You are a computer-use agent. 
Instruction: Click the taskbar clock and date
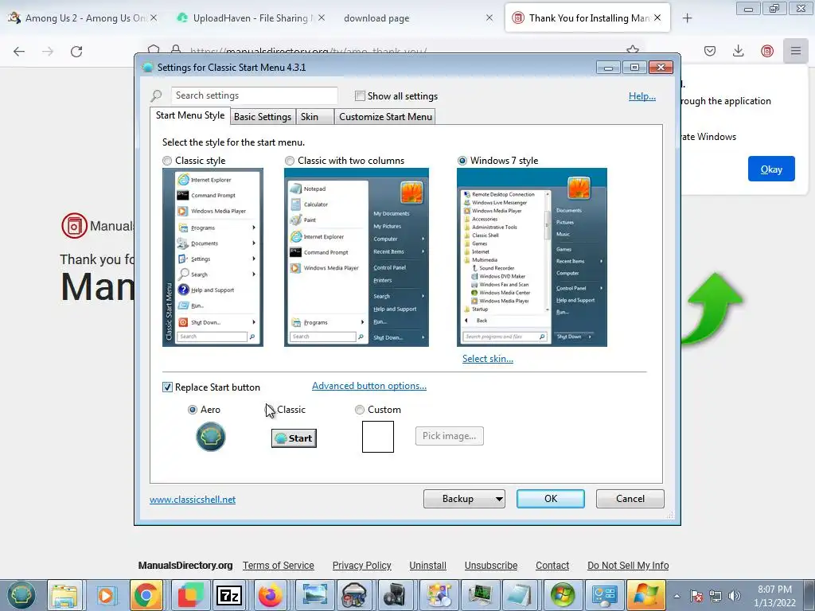(x=774, y=596)
